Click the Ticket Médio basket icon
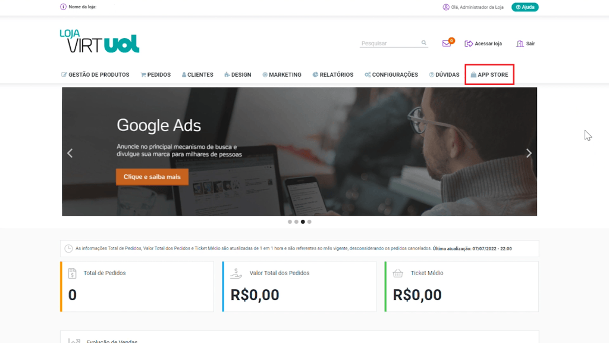Screen dimensions: 609x343 (x=398, y=273)
